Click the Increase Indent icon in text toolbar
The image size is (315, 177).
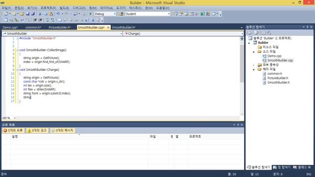[40, 20]
